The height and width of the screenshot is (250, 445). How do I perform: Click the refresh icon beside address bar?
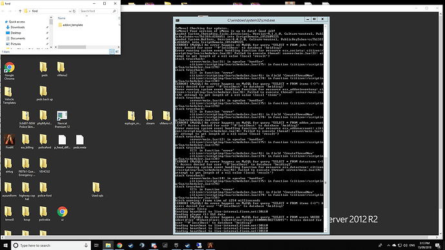[x=74, y=11]
